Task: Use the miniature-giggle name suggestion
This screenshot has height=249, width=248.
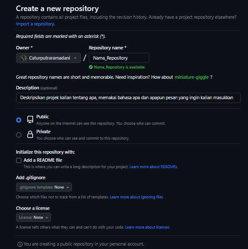Action: tap(191, 77)
